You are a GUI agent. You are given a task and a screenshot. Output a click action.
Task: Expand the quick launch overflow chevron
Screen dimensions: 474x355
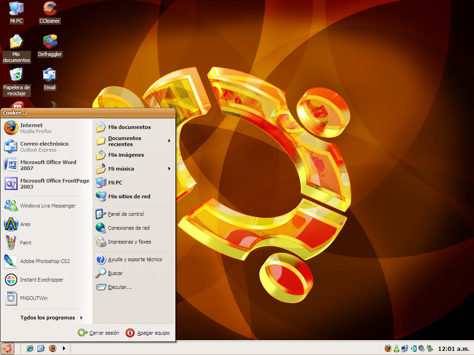click(x=64, y=348)
